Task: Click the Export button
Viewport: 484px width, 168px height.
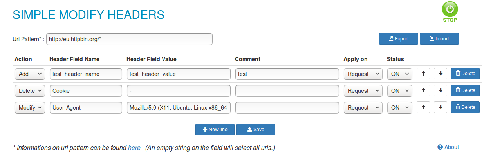Action: pos(399,39)
